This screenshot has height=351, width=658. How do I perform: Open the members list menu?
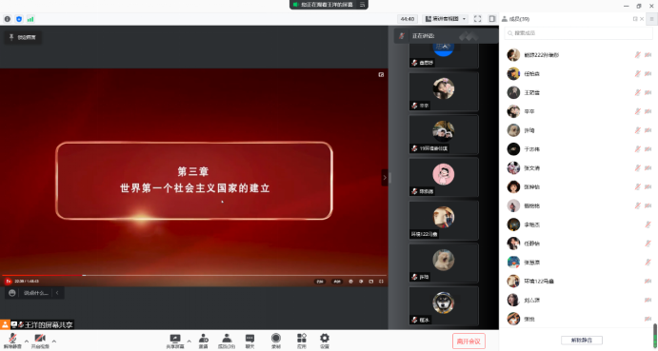coord(651,19)
